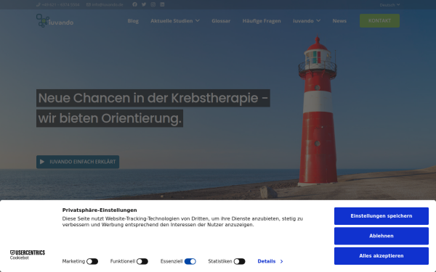436x272 pixels.
Task: Toggle the Essenziell switch
Action: [190, 261]
